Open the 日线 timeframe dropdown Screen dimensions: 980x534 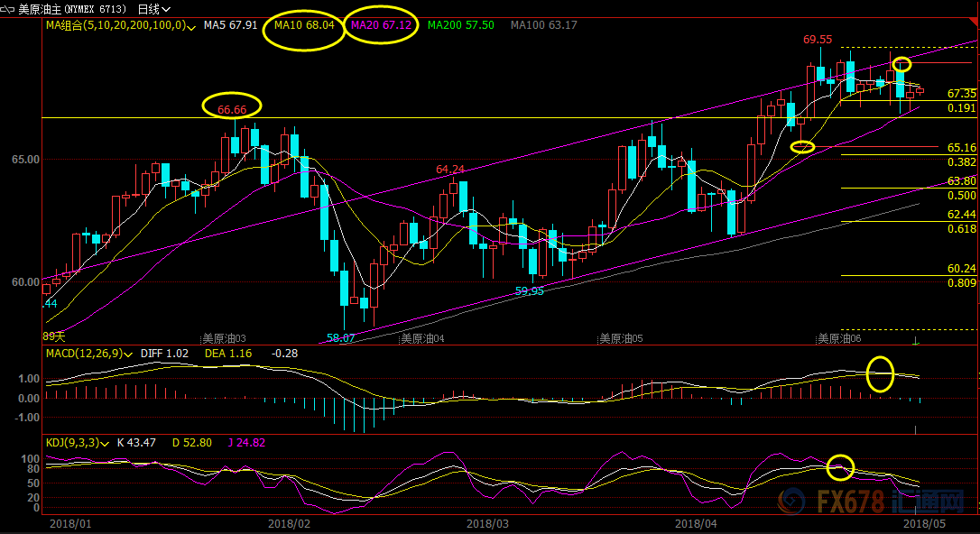[x=155, y=9]
